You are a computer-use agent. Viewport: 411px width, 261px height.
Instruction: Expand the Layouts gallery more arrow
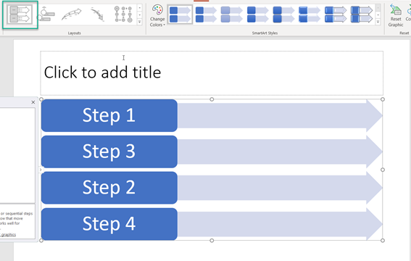[x=139, y=22]
